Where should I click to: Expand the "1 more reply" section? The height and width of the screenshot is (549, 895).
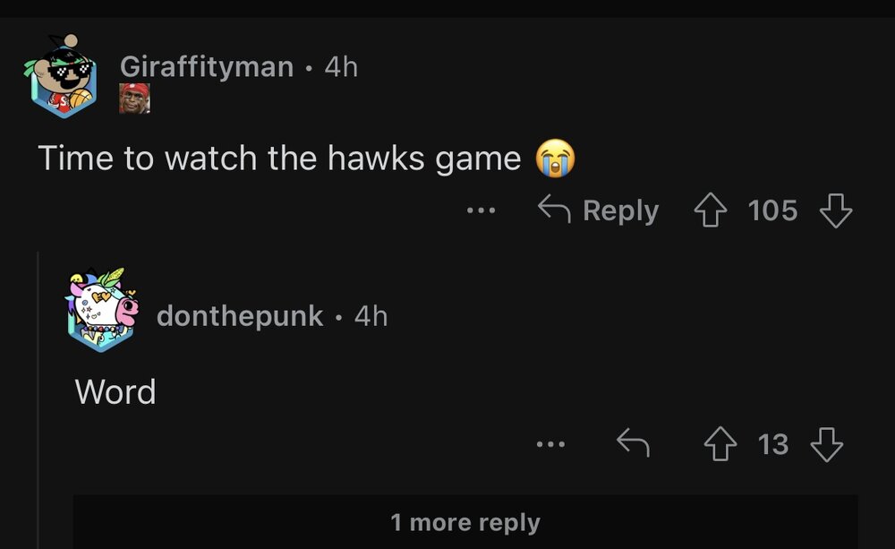[x=465, y=522]
